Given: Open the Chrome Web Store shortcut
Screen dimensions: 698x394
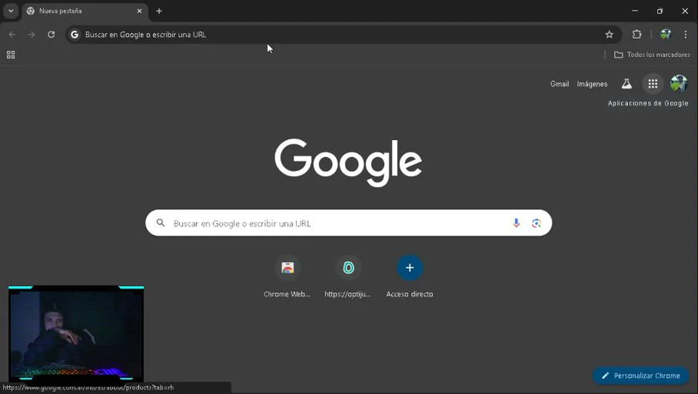Looking at the screenshot, I should [x=287, y=276].
